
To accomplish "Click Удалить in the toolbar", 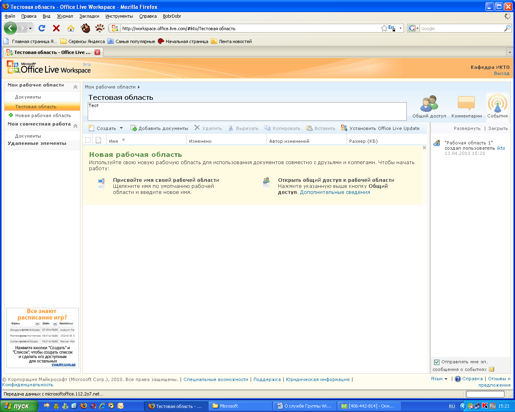I will coord(208,128).
